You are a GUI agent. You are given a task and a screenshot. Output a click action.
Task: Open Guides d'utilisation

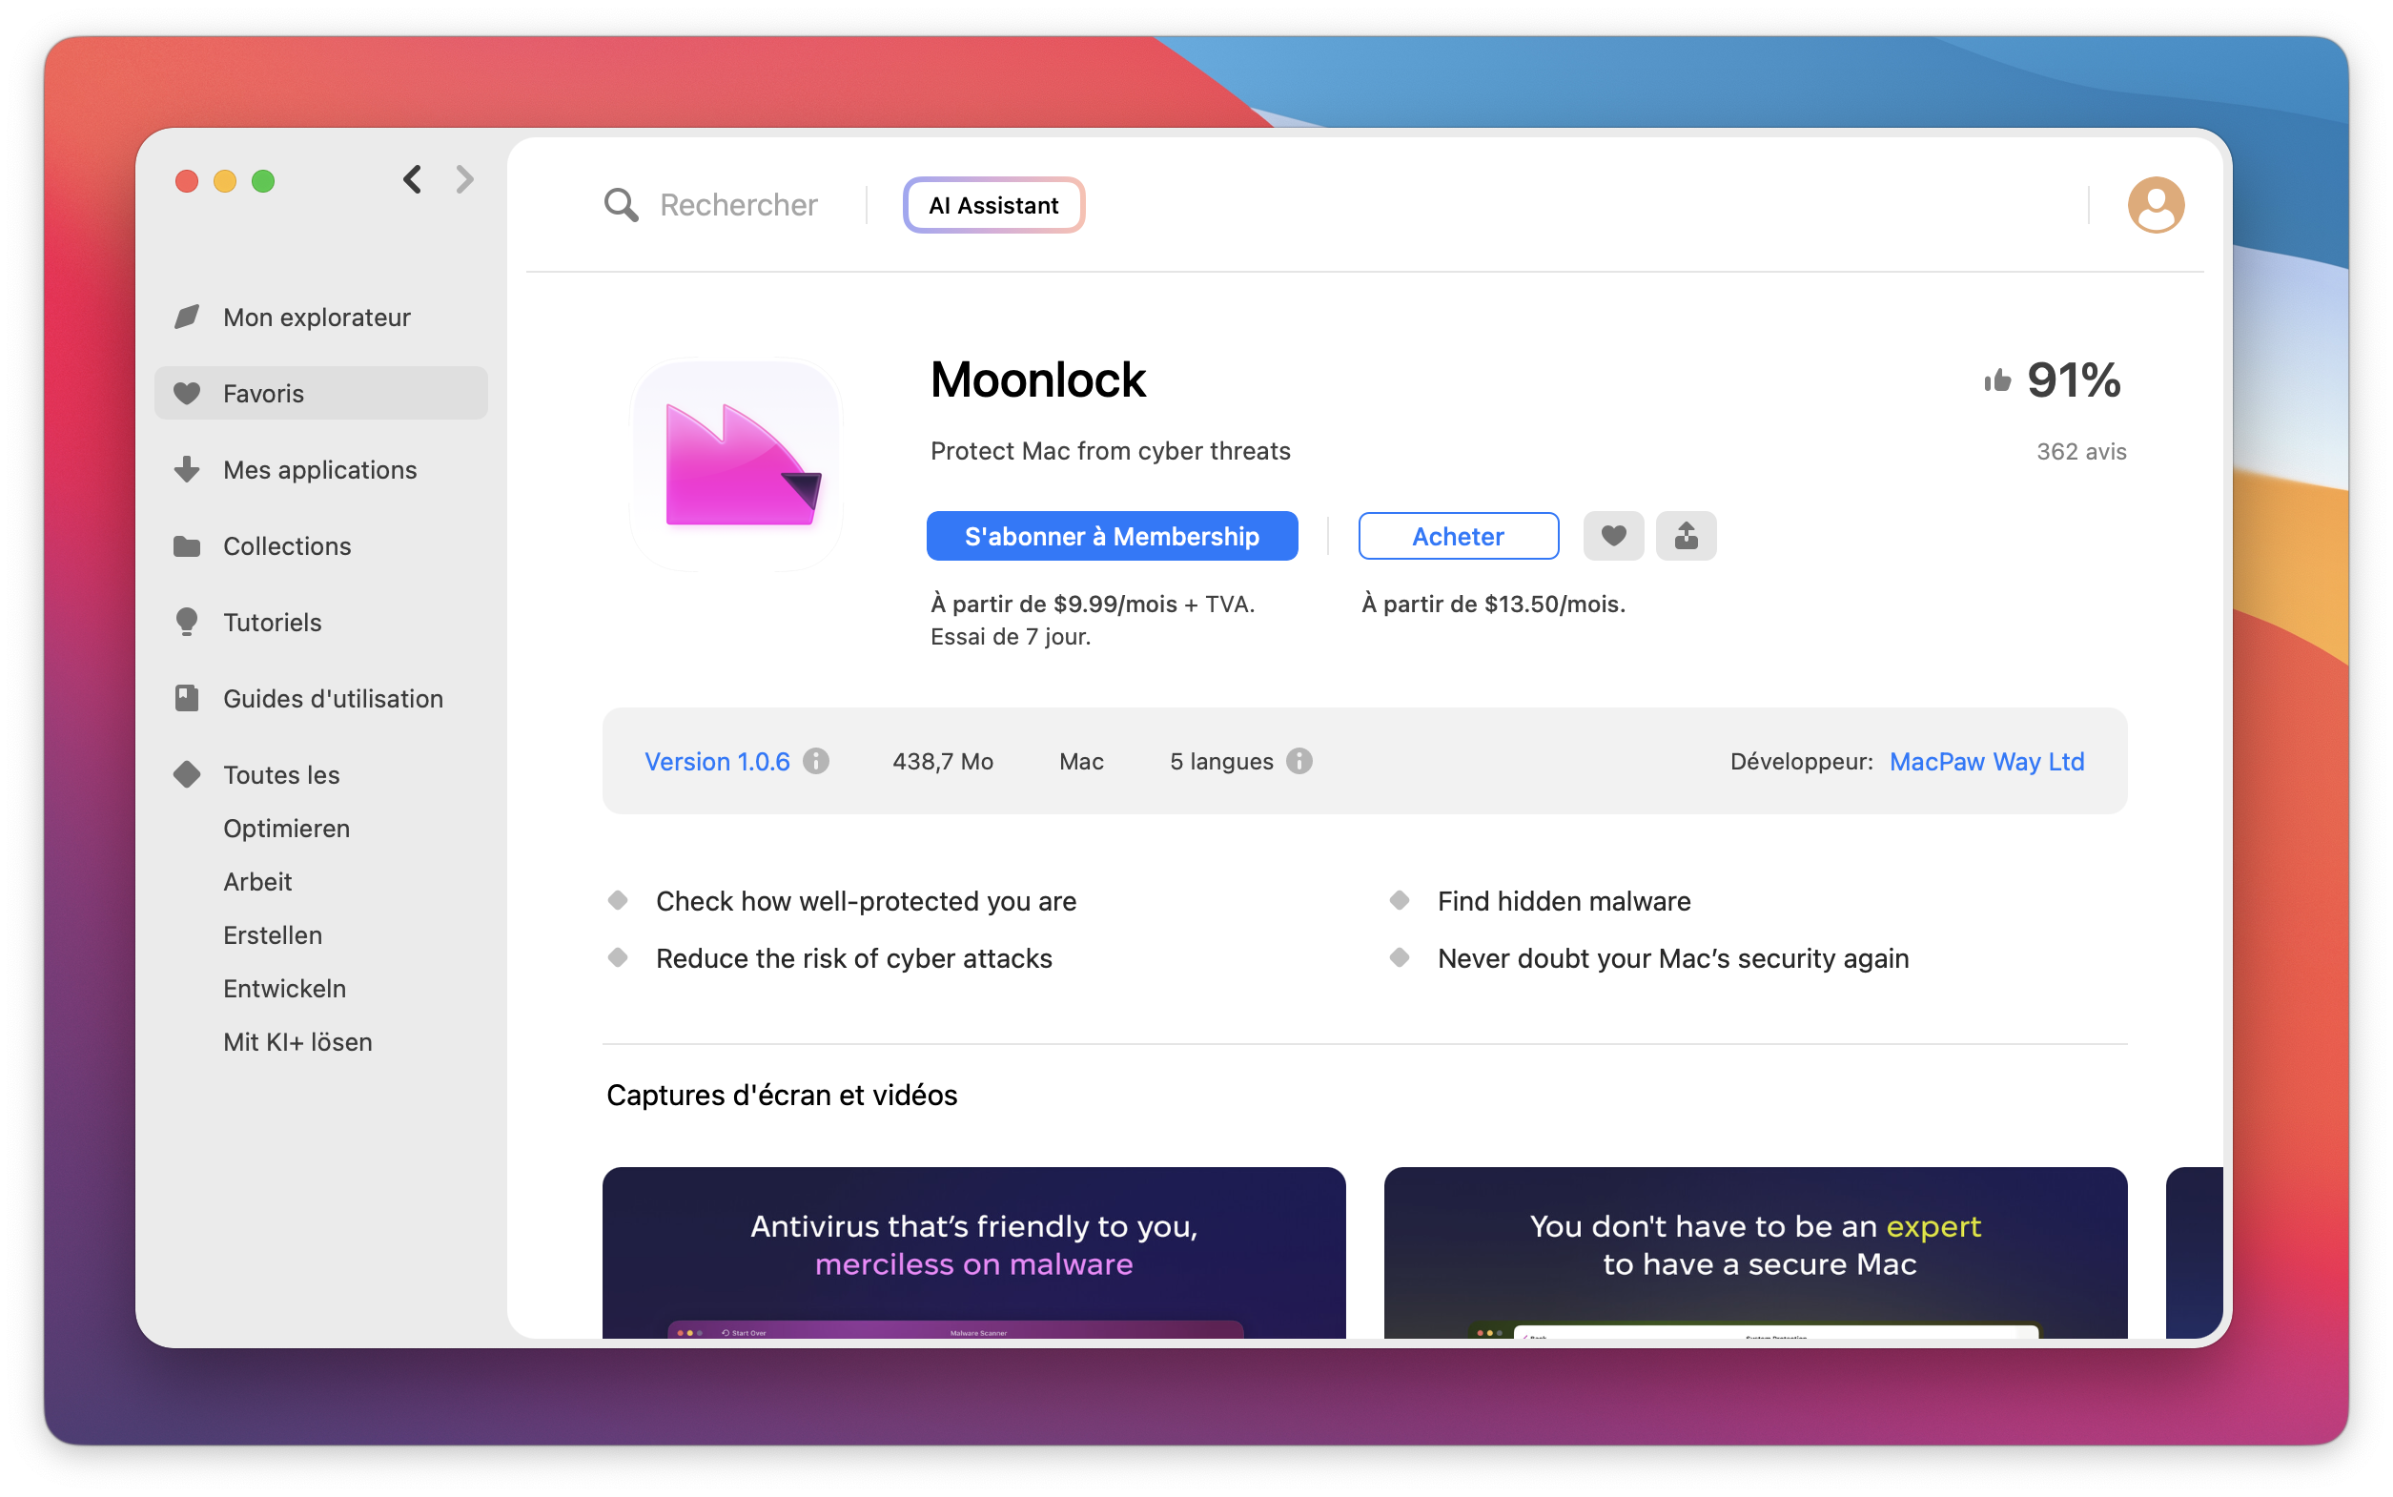click(320, 698)
